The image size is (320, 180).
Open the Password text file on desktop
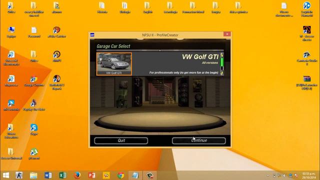click(34, 32)
